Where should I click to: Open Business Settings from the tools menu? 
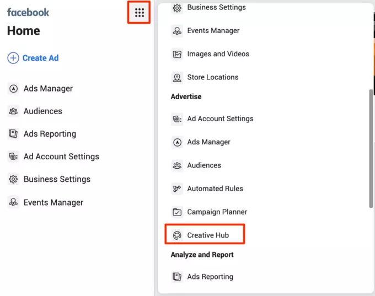(x=216, y=8)
